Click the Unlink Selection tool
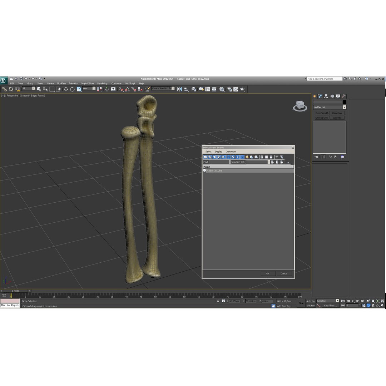This screenshot has height=386, width=386. point(11,89)
